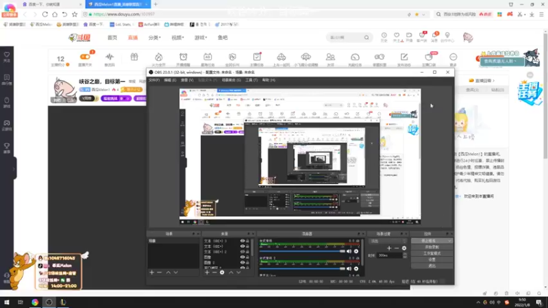
Task: Open 消息 notifications icon in Douyu header
Action: point(434,36)
